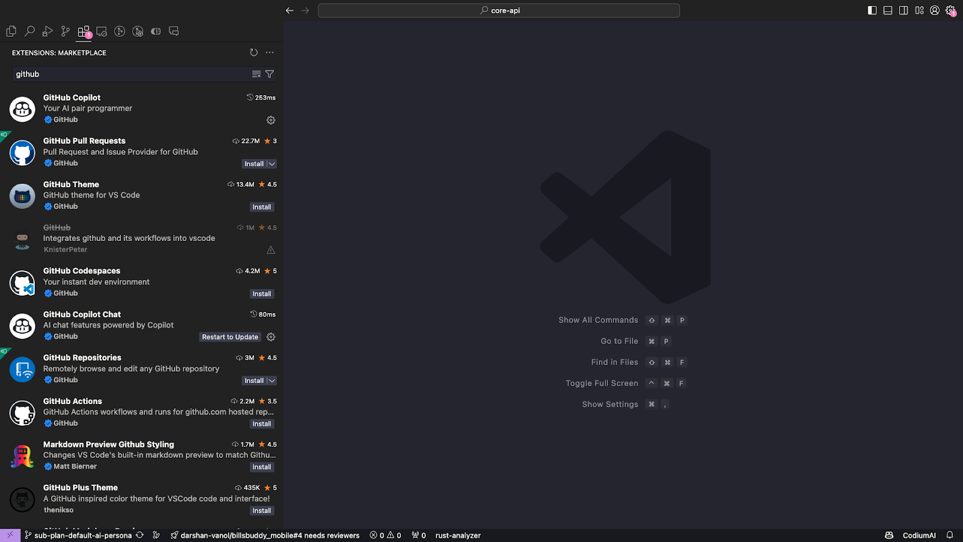Open Customize Layout options
The image size is (963, 542).
(x=919, y=10)
